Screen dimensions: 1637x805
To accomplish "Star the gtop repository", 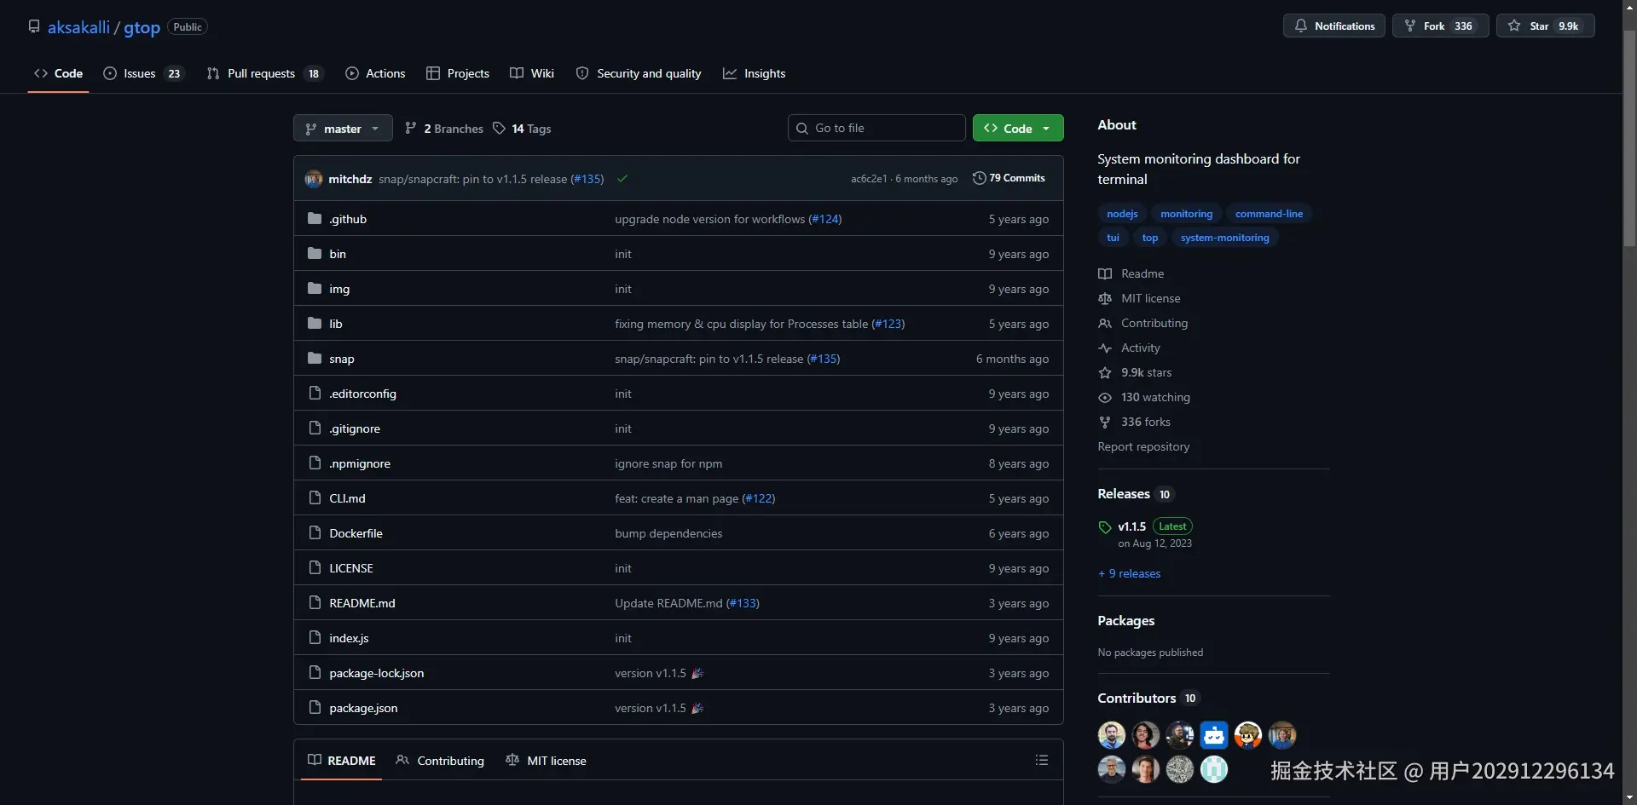I will click(1545, 26).
